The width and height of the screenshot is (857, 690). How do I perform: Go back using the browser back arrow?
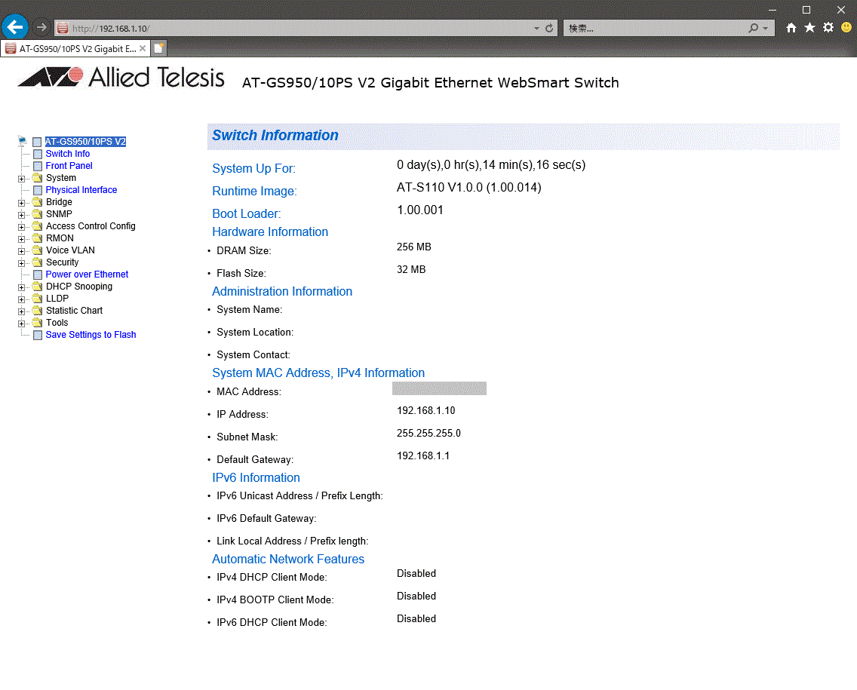tap(15, 26)
